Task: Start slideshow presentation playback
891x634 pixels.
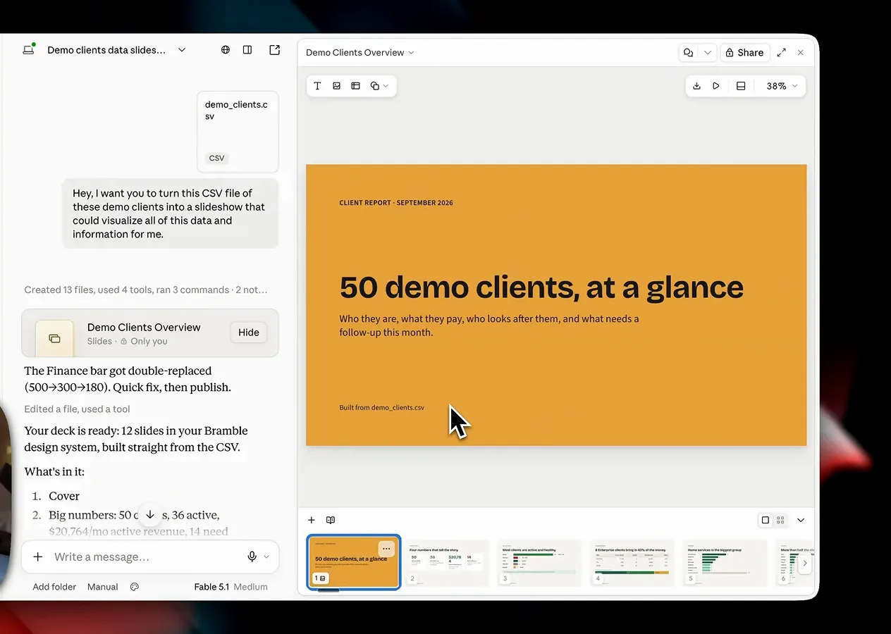Action: (x=716, y=86)
